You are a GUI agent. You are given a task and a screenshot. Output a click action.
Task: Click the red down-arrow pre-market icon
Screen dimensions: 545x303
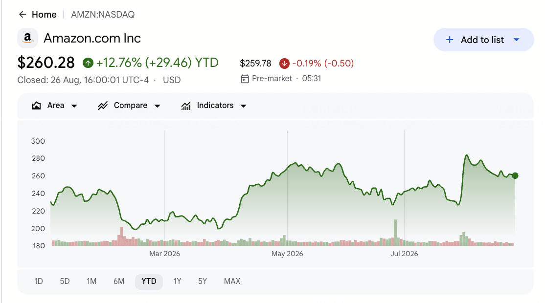click(x=284, y=63)
